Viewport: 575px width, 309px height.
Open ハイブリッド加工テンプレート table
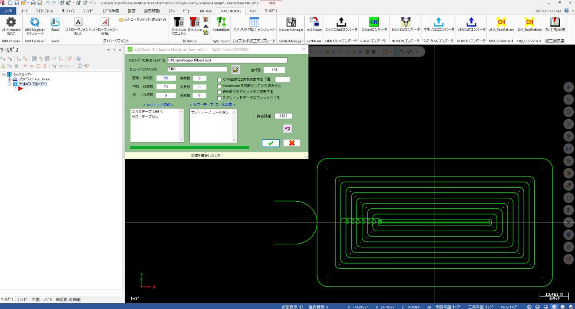pyautogui.click(x=254, y=24)
